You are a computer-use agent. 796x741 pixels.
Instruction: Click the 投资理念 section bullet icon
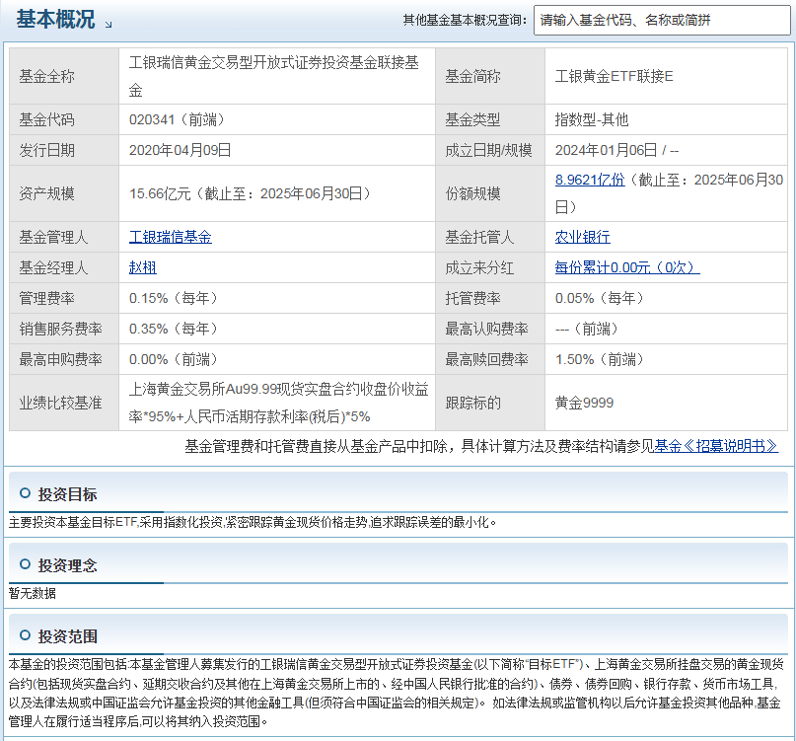click(25, 563)
